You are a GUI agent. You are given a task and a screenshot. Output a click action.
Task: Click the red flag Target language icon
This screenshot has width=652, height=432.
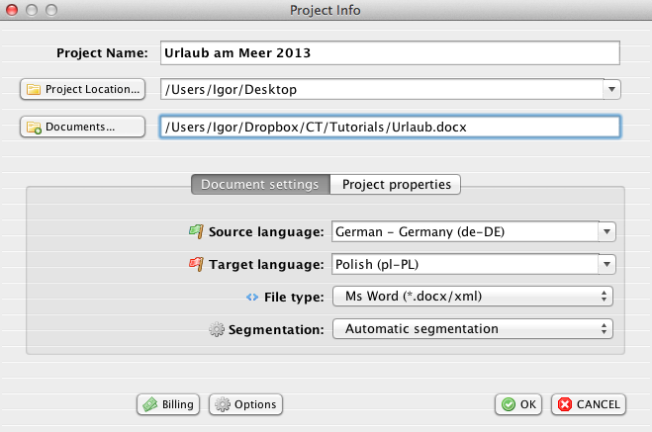point(196,264)
